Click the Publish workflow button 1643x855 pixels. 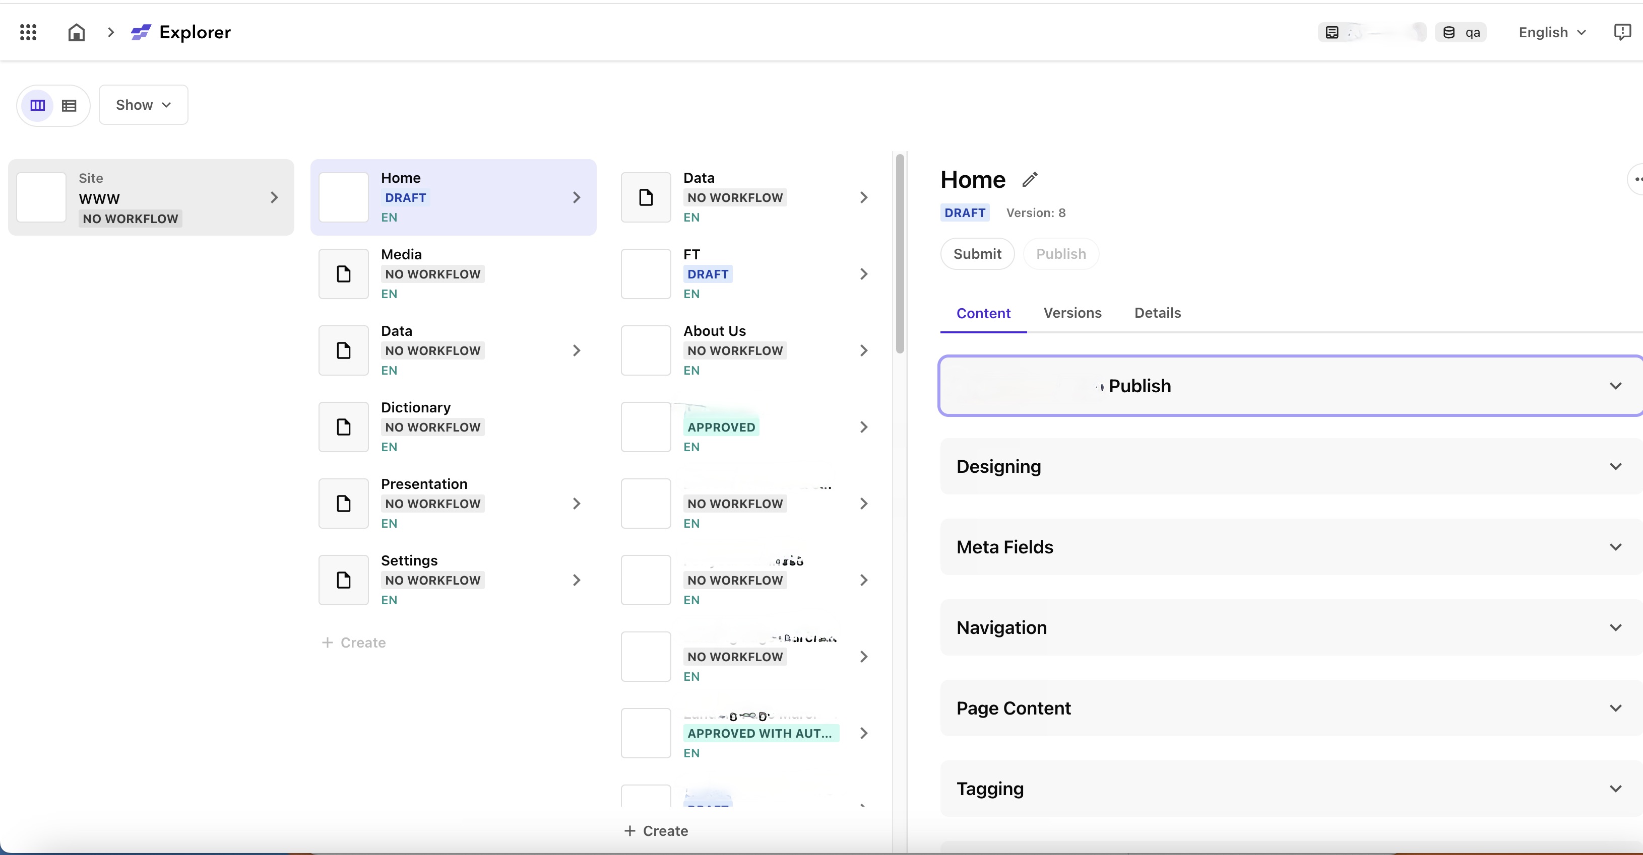(x=1061, y=254)
